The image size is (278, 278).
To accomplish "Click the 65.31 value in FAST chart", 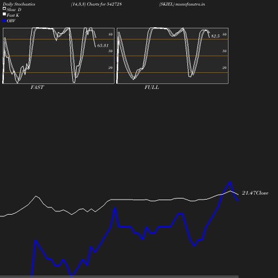I will tap(103, 46).
